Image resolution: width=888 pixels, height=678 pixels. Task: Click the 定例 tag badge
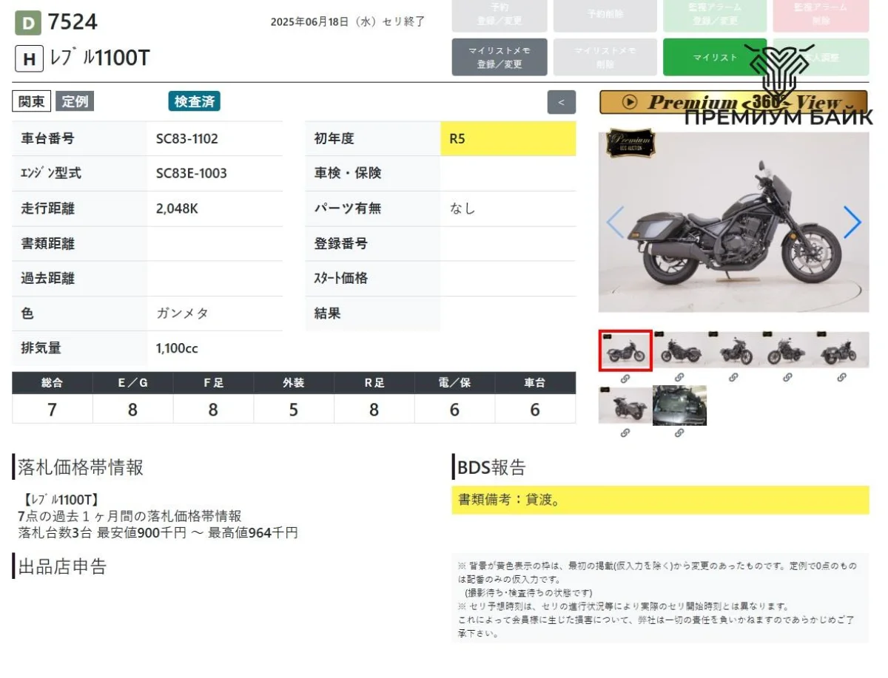click(75, 101)
